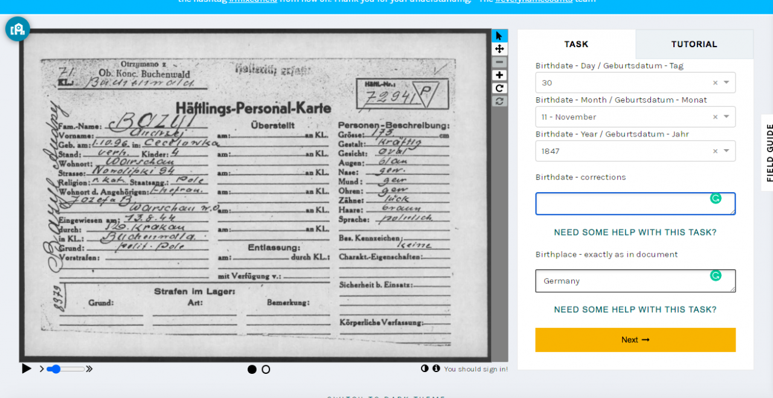The height and width of the screenshot is (398, 773).
Task: Select the pointer cursor tool
Action: click(499, 36)
